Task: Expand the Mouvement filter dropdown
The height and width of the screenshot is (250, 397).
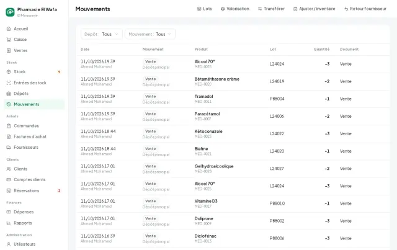Action: [150, 34]
